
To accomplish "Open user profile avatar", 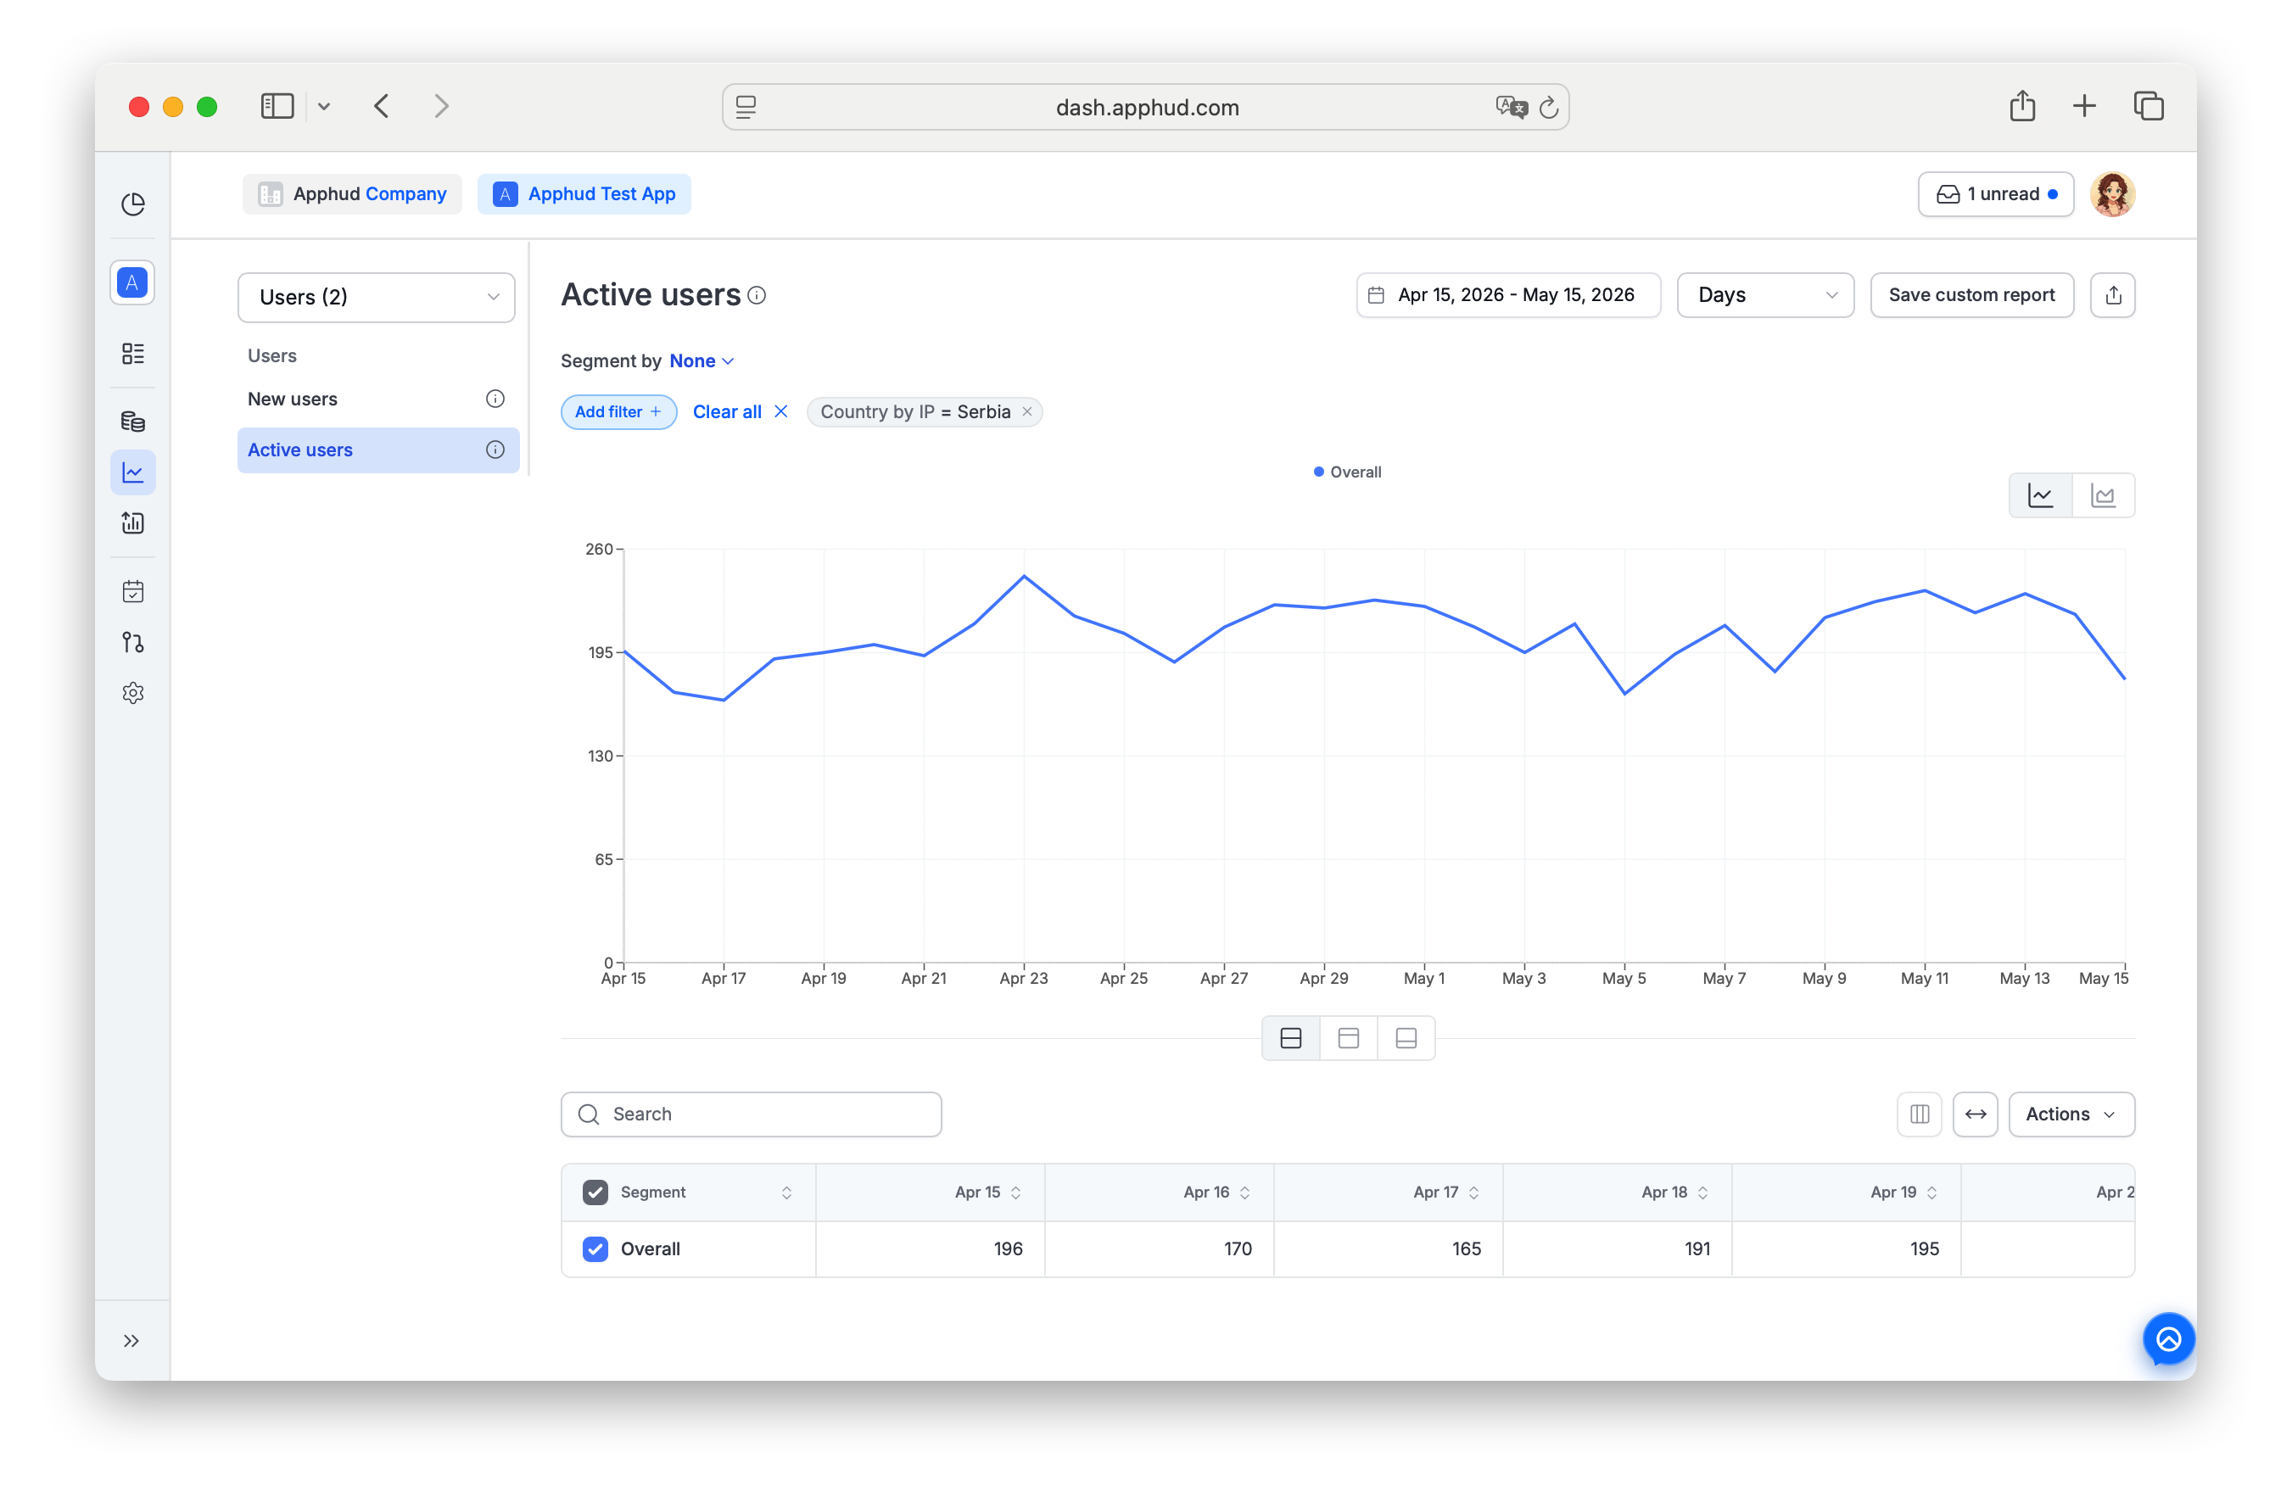I will [x=2112, y=194].
